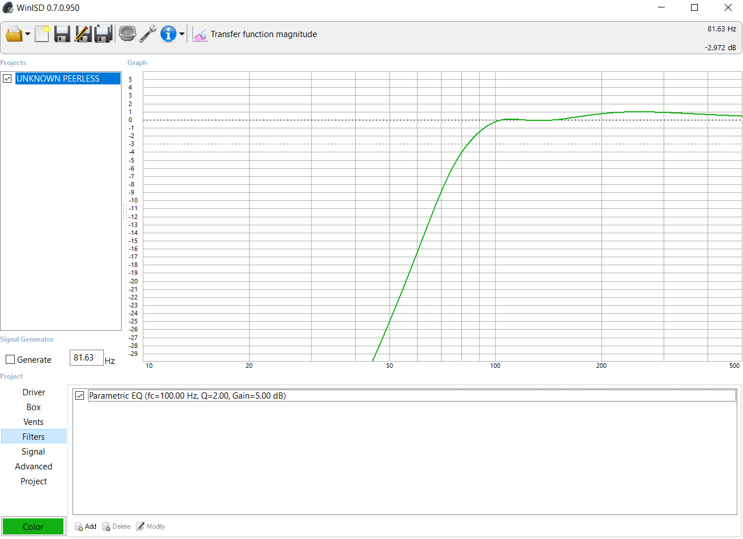The height and width of the screenshot is (539, 743).
Task: Click the generator frequency field showing 81.63
Action: click(x=86, y=358)
